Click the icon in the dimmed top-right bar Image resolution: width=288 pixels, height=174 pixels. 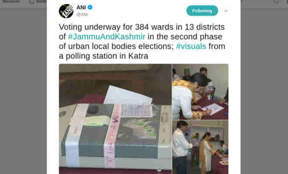(x=276, y=2)
